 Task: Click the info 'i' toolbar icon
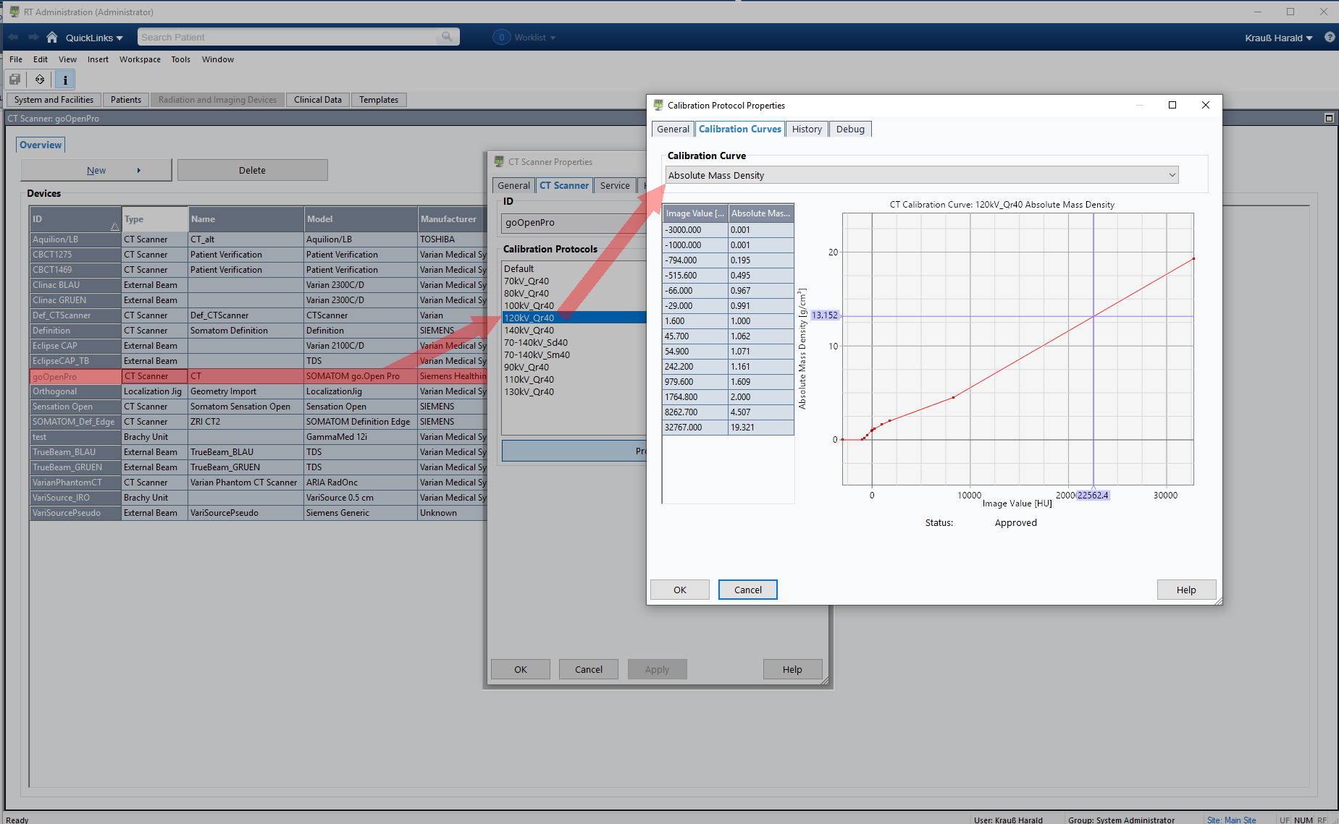pos(65,80)
